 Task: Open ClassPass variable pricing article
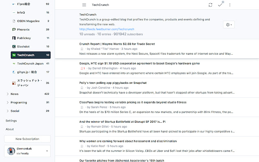[133, 102]
